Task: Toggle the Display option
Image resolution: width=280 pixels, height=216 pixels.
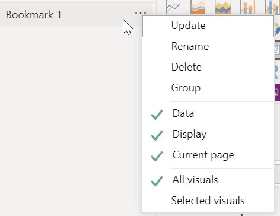Action: coord(208,135)
